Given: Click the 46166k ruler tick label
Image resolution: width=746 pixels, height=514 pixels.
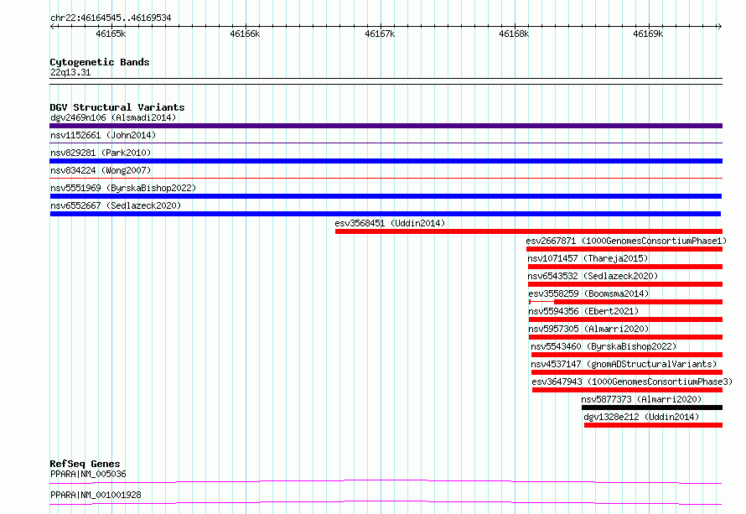Looking at the screenshot, I should click(x=245, y=34).
